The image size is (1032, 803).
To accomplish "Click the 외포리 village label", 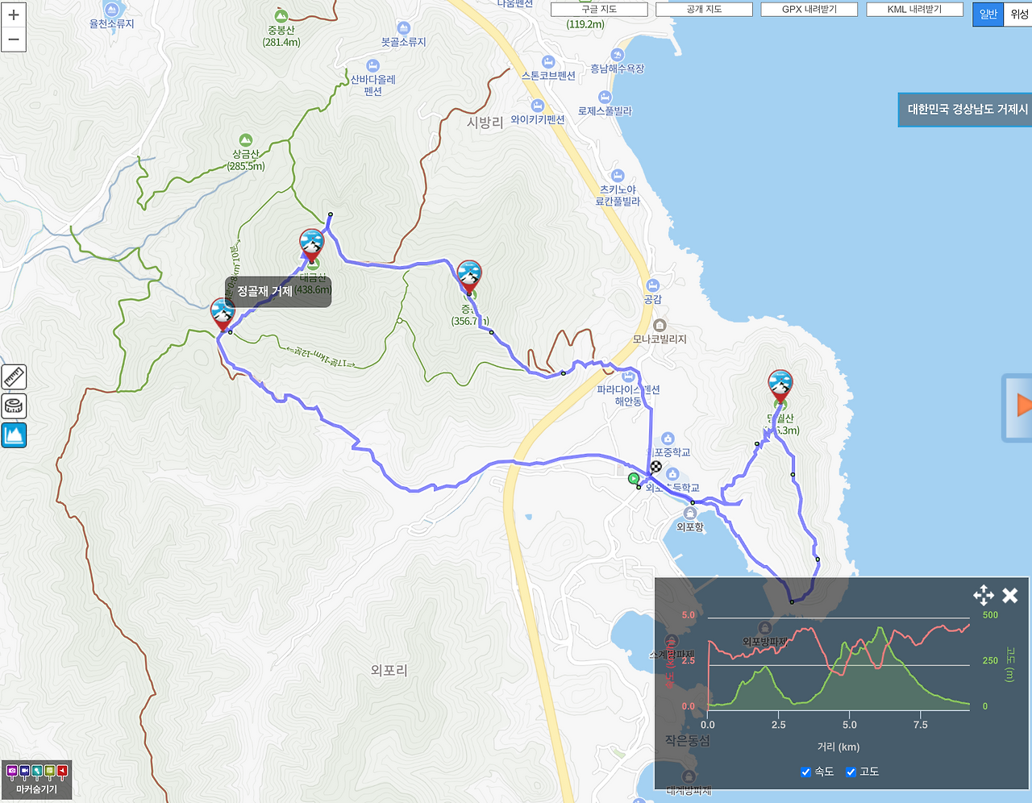I will click(x=389, y=671).
